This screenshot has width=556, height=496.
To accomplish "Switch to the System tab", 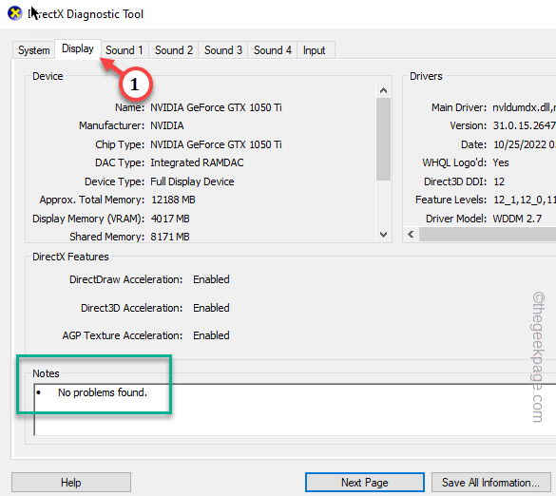I will coord(33,50).
